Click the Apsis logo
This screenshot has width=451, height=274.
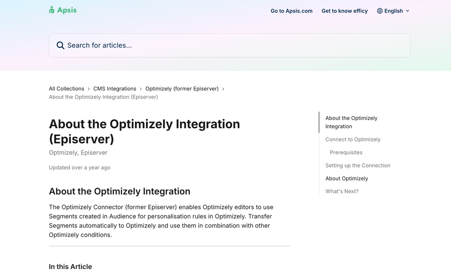coord(63,10)
